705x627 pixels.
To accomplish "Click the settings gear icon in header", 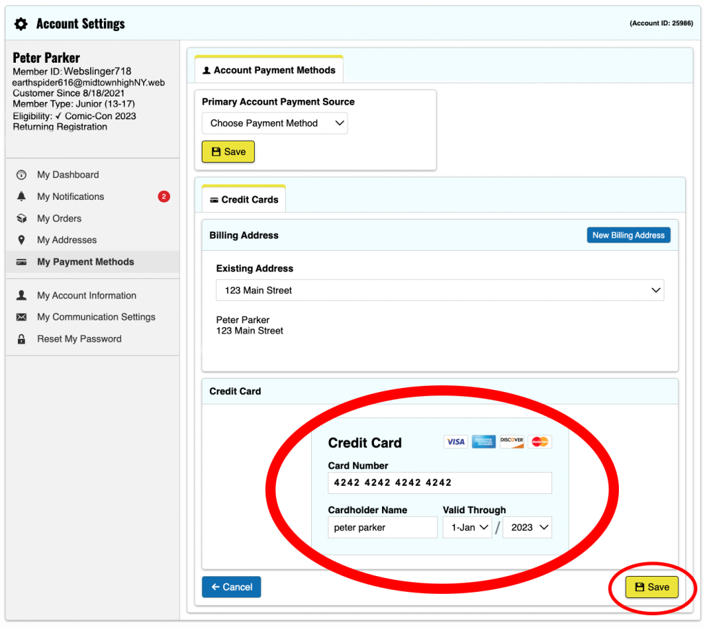I will [21, 24].
